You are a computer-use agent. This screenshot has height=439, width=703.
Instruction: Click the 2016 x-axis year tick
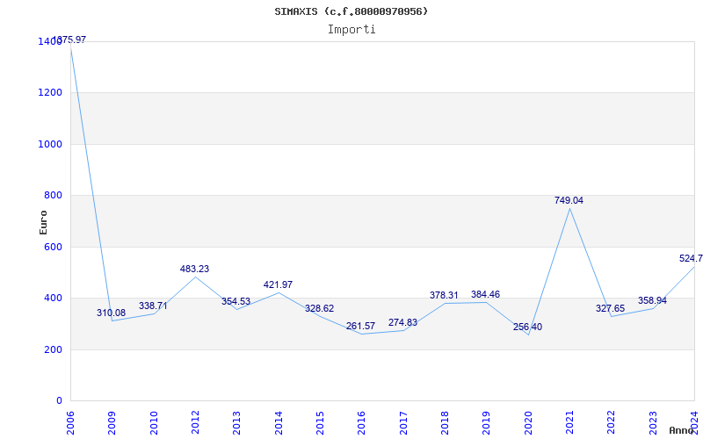tap(362, 423)
